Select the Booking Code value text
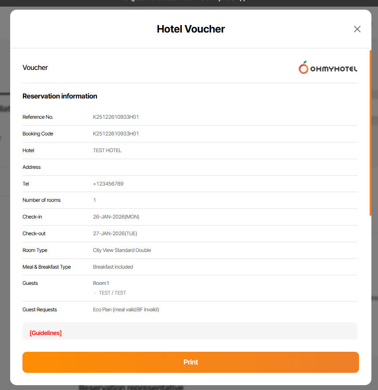Screen dimensions: 378x390 click(x=116, y=134)
